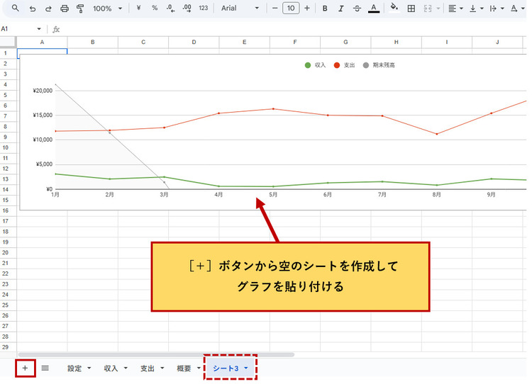Open text wrapping dropdown

(x=497, y=9)
